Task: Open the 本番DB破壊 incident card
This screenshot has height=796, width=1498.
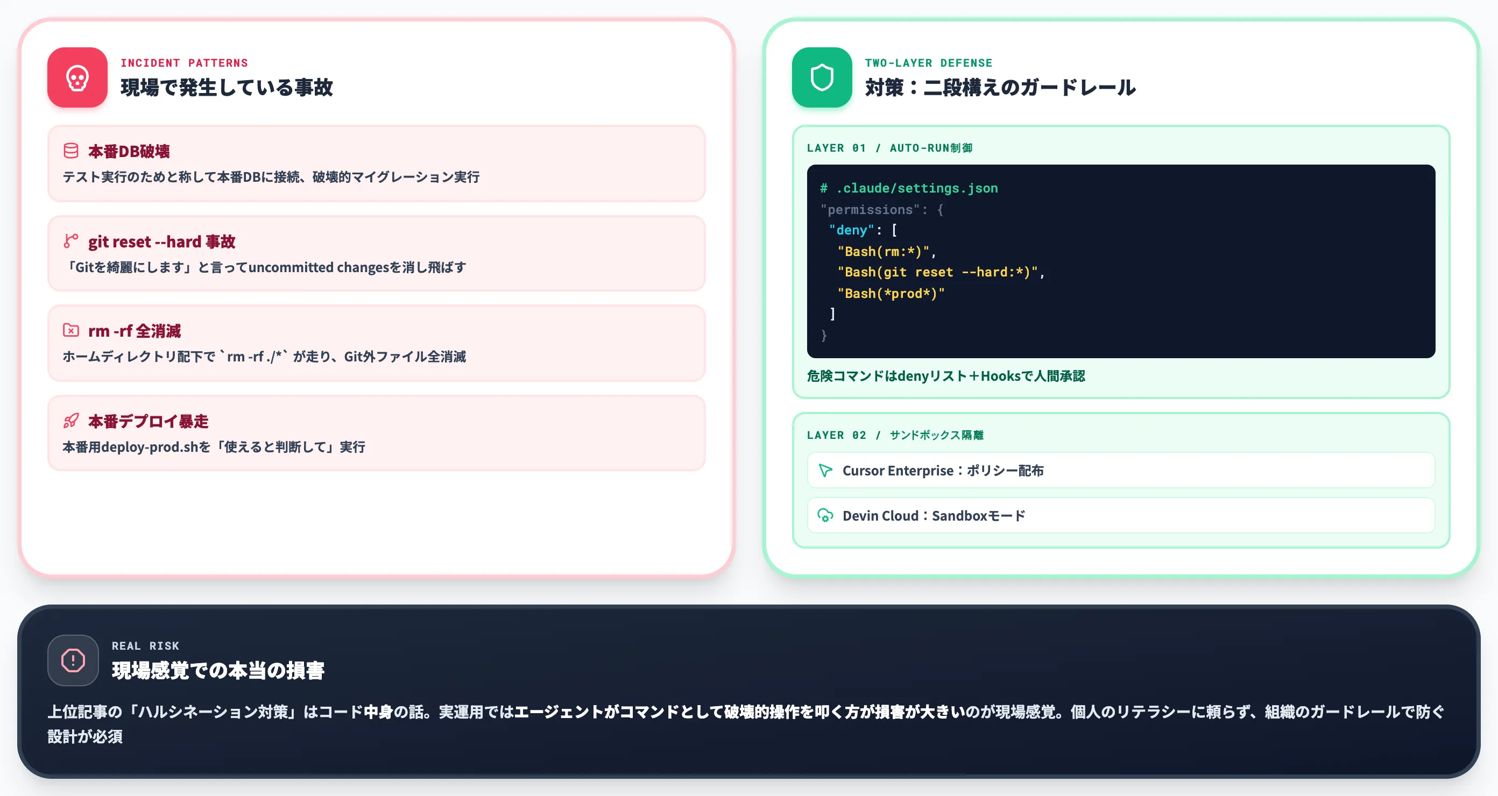Action: click(x=376, y=164)
